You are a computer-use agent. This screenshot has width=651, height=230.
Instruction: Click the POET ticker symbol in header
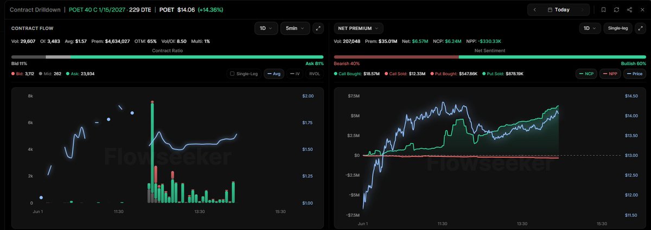[x=167, y=10]
